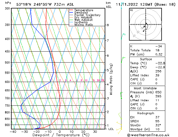Click the −40 temperature axis tick label
Viewport: 178px width, 137px height.
[13, 132]
